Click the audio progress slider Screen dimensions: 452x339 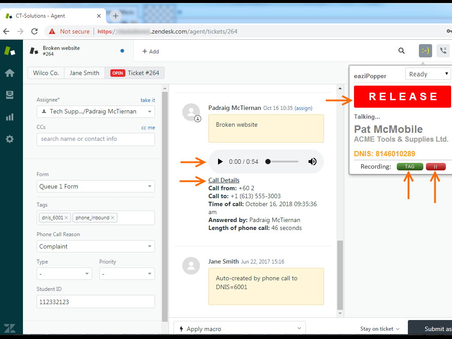282,162
